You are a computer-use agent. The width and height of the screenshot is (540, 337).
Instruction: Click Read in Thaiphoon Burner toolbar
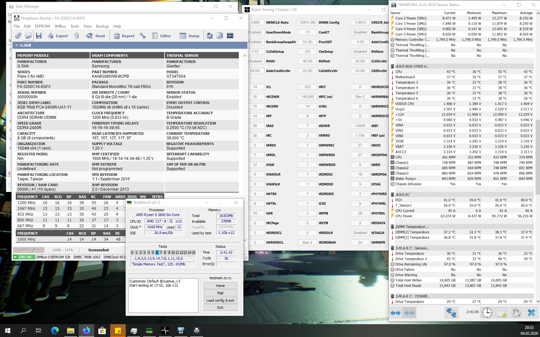[95, 36]
